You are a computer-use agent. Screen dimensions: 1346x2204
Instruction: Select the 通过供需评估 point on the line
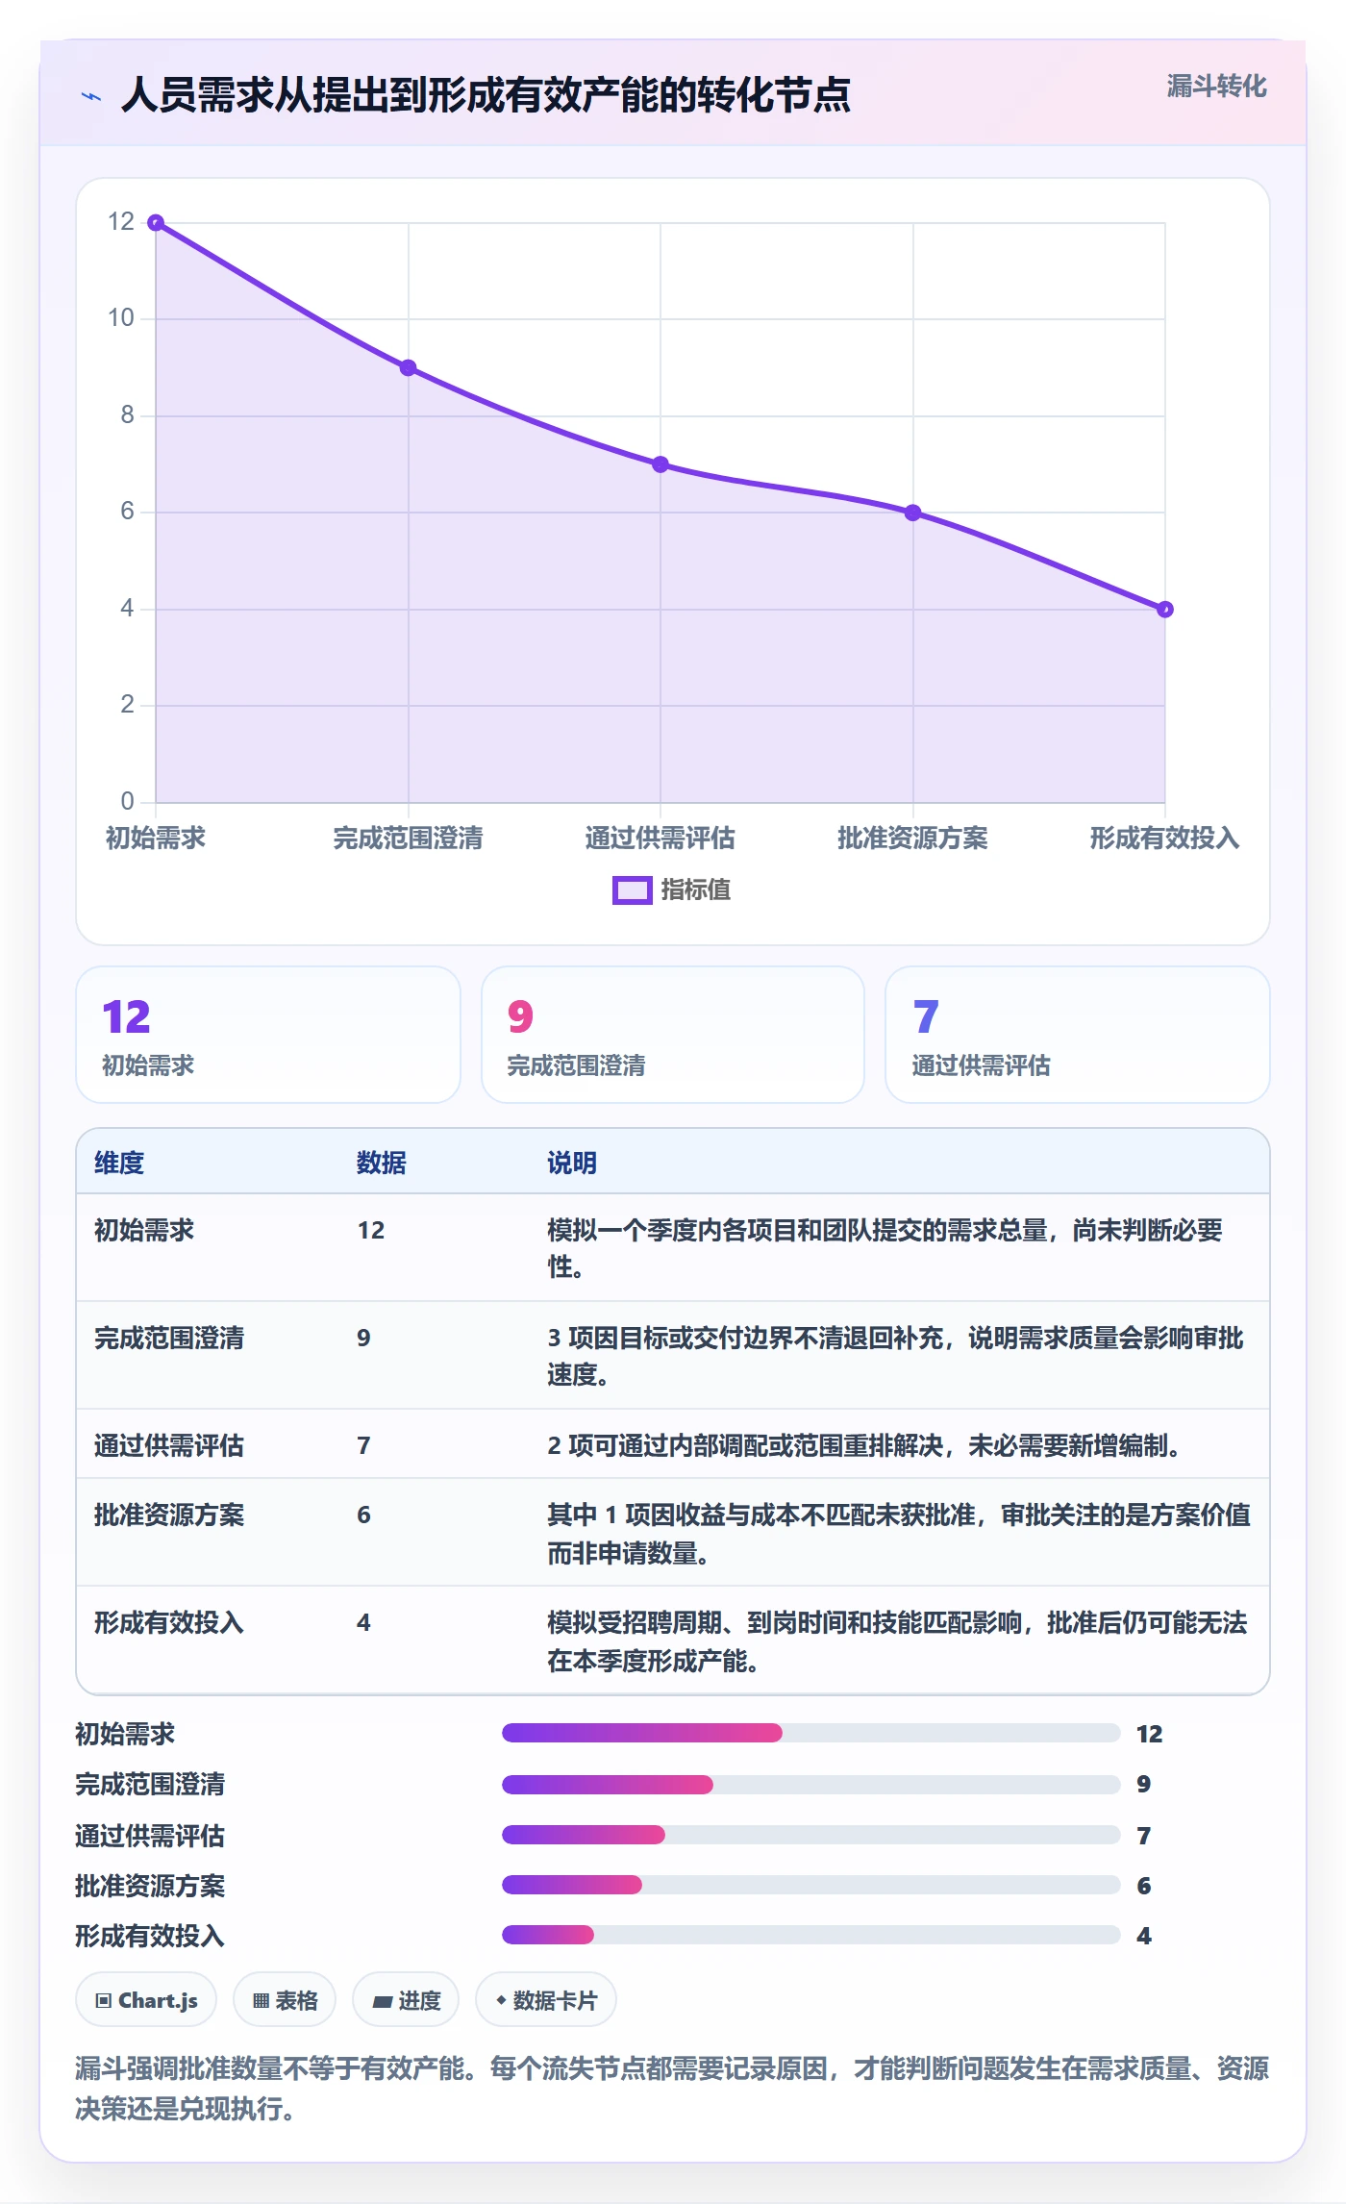[x=661, y=464]
